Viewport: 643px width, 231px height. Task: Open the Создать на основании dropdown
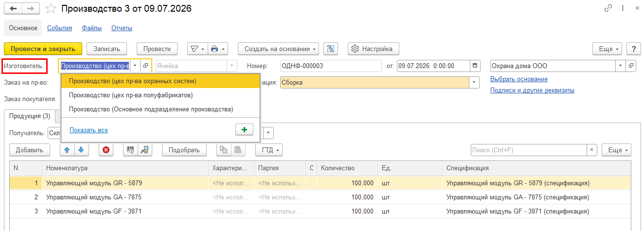pos(278,49)
